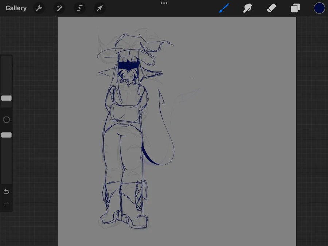Viewport: 328px width, 246px height.
Task: Select the Brush tool
Action: (224, 8)
